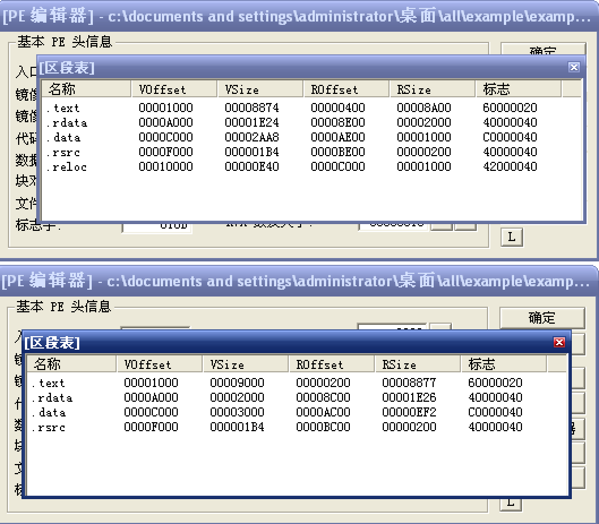Click the .text ROffset value 00000400

(337, 108)
